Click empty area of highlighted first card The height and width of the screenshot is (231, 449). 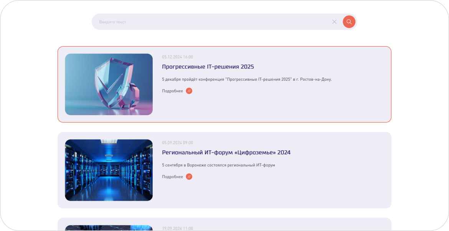click(x=307, y=105)
